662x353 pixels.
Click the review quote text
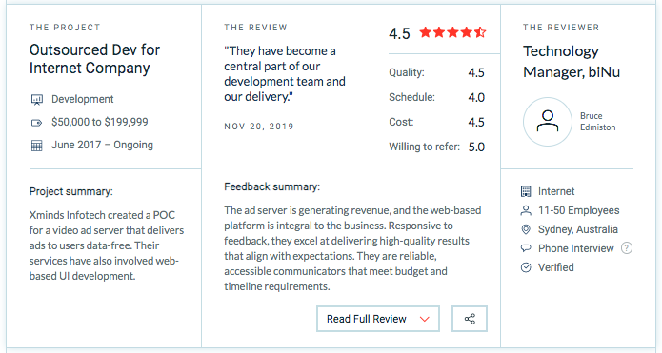tap(285, 74)
